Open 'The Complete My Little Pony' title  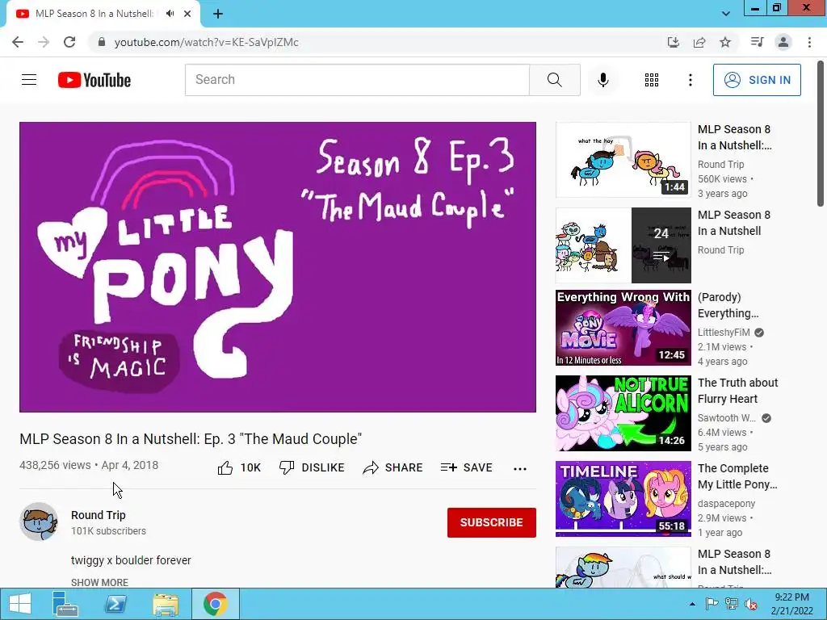click(x=737, y=476)
